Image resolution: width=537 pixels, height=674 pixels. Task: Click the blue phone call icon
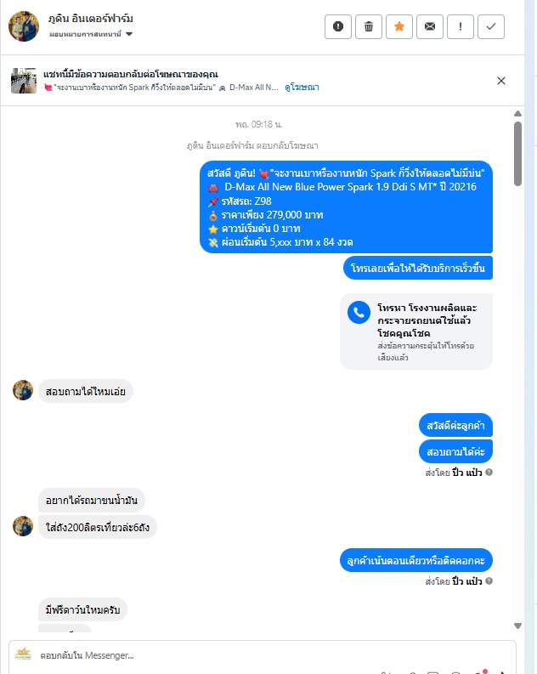(359, 312)
